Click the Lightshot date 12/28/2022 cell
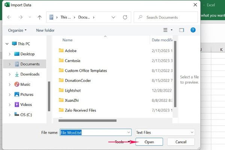 point(162,90)
